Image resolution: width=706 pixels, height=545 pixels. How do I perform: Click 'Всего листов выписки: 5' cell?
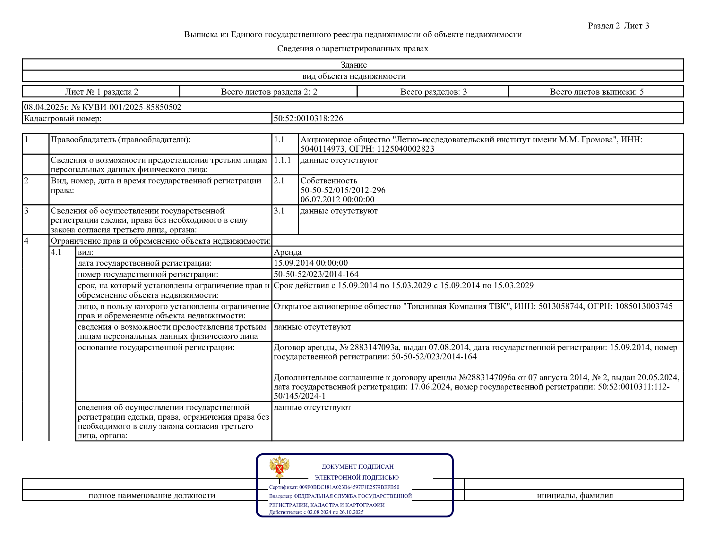[597, 92]
